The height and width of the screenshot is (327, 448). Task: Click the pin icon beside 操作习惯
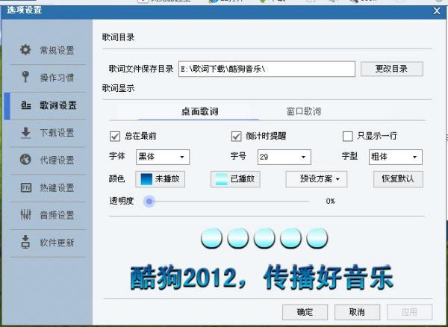coord(25,77)
